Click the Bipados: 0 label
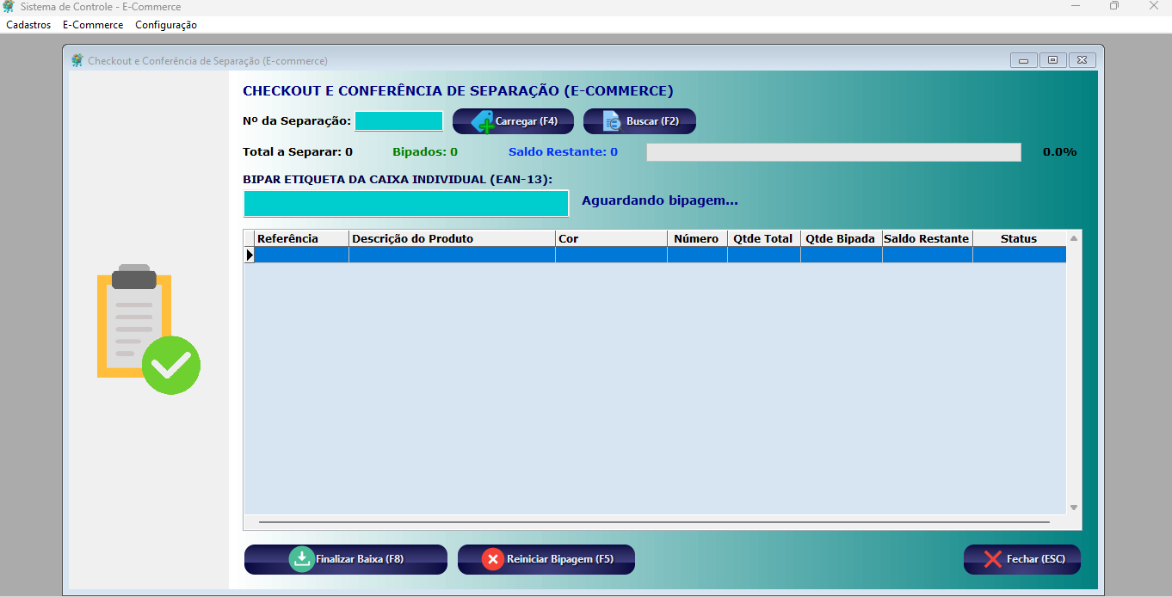 [x=425, y=152]
